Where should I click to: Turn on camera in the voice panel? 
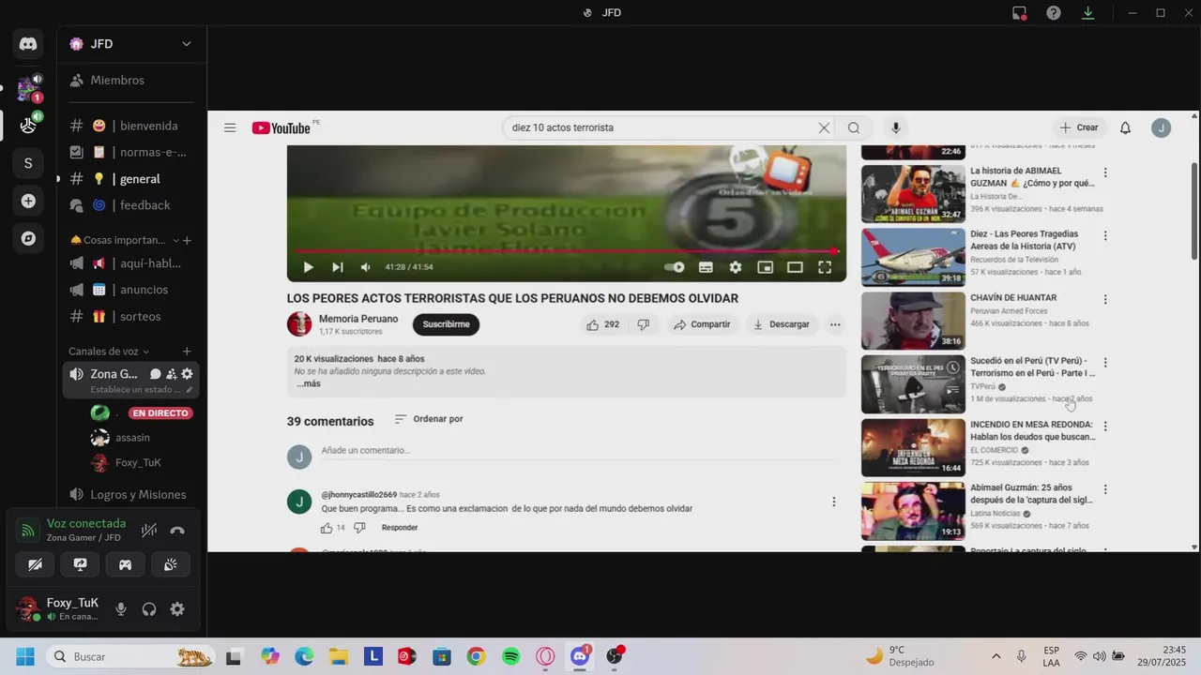[x=35, y=564]
